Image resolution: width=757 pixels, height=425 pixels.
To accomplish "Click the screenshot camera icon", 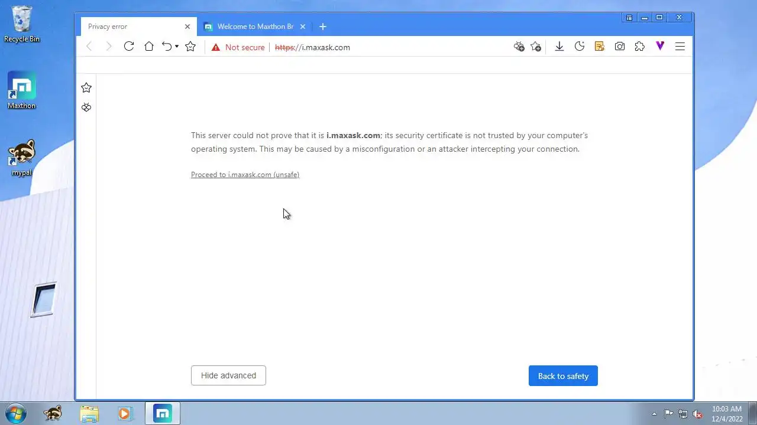I will click(x=620, y=46).
